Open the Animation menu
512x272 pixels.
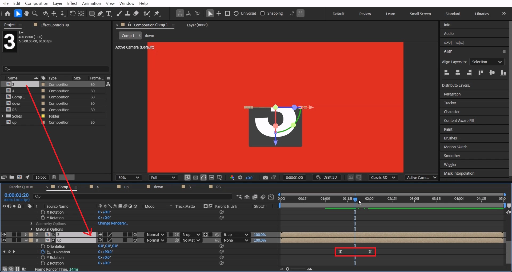click(91, 3)
